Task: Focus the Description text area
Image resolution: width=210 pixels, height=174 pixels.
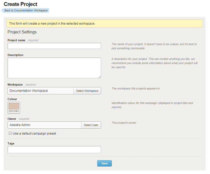Action: click(x=54, y=68)
